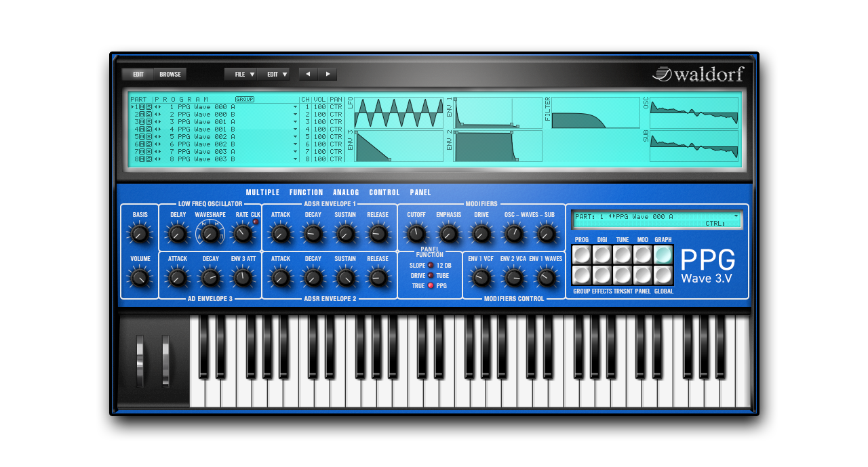Click the EMPHASIS knob
Viewport: 868px width, 467px height.
tap(448, 235)
